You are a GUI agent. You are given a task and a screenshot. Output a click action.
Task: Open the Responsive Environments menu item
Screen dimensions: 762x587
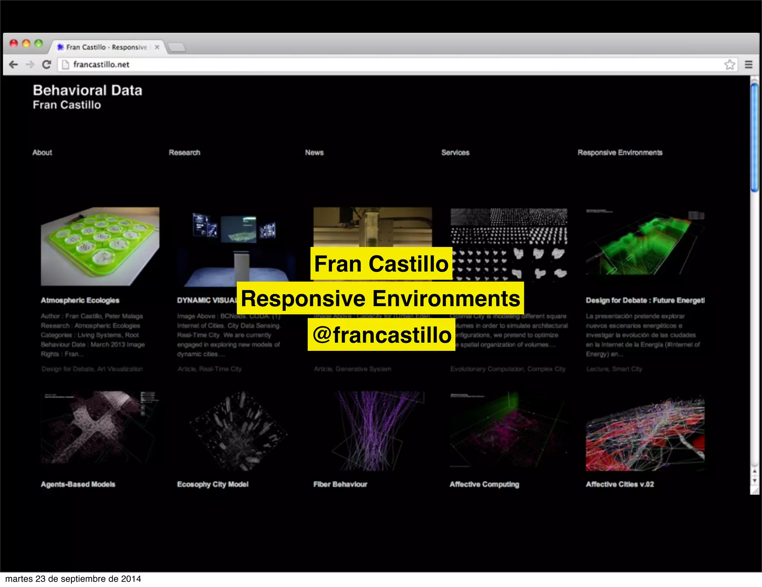[x=620, y=152]
